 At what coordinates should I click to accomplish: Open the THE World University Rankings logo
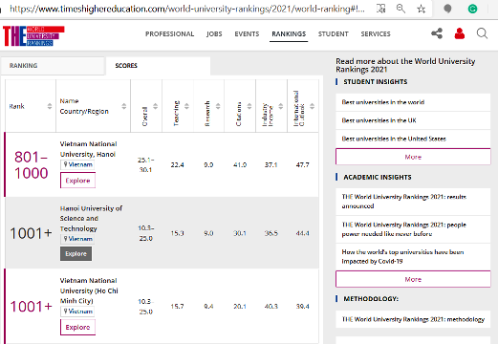point(33,35)
